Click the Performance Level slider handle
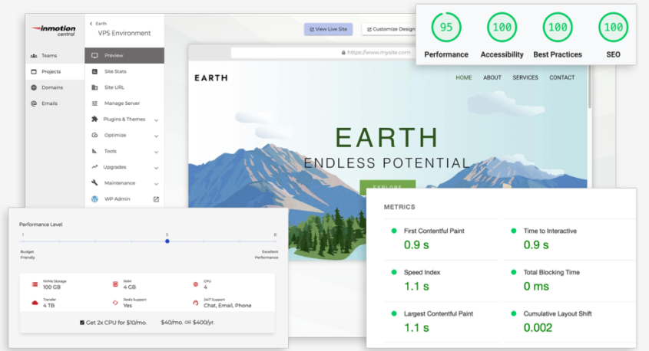Screen dimensions: 649x351 167,241
